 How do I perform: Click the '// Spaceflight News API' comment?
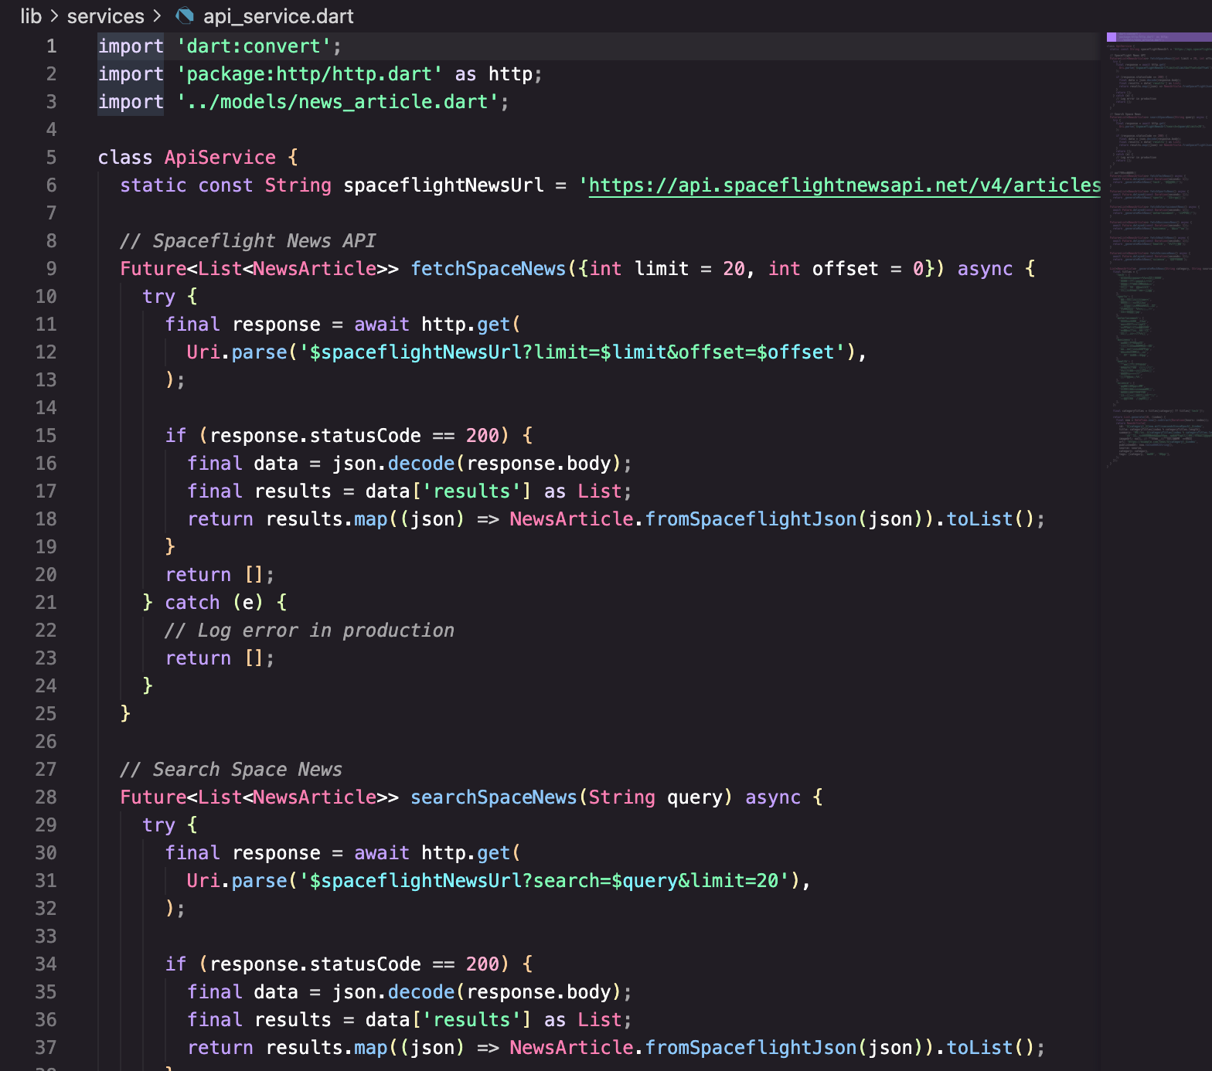point(247,241)
